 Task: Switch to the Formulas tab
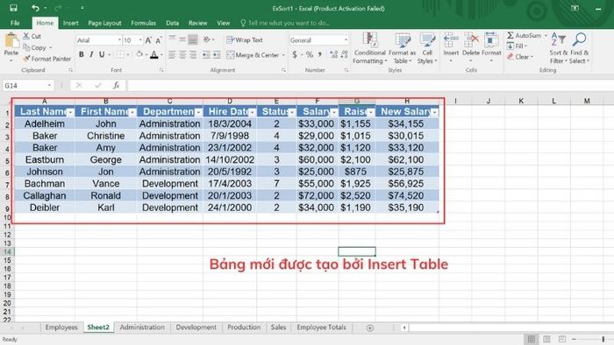[x=143, y=23]
